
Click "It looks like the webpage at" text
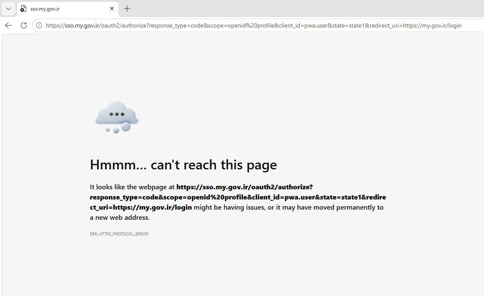pyautogui.click(x=132, y=187)
